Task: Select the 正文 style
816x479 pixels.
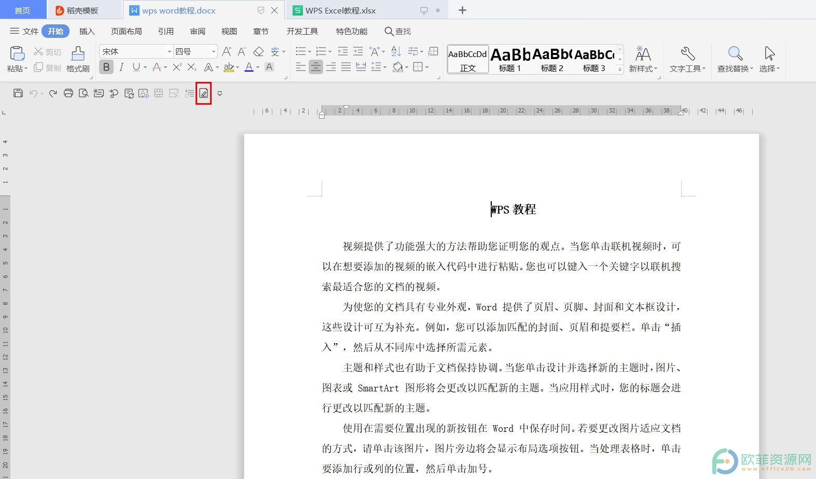Action: 468,59
